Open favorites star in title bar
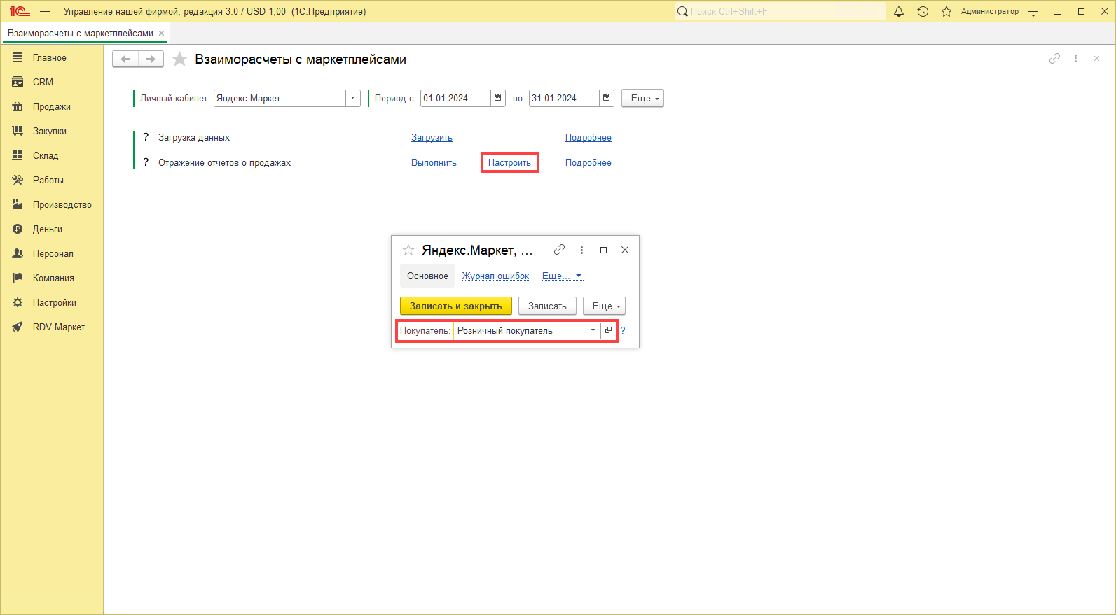1116x615 pixels. (x=946, y=11)
